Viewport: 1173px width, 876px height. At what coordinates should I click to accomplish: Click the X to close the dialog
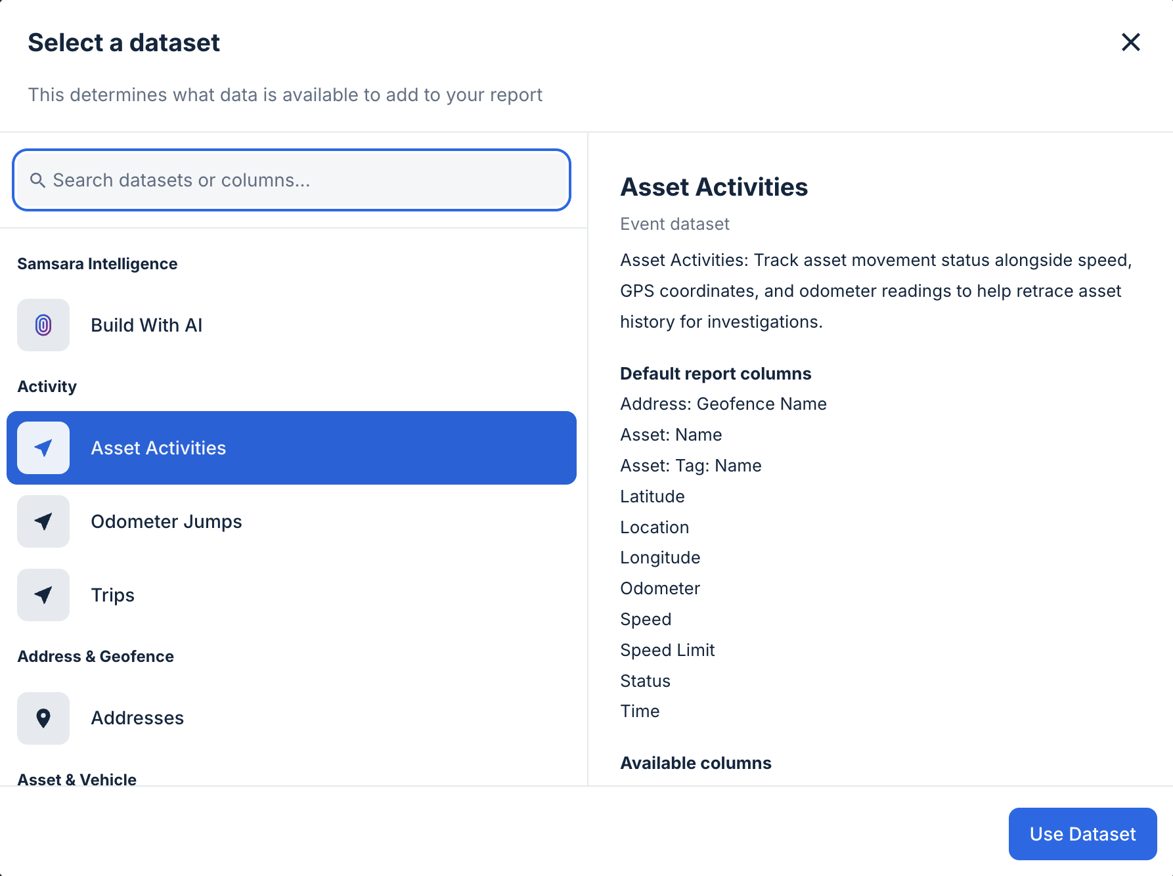[1131, 42]
